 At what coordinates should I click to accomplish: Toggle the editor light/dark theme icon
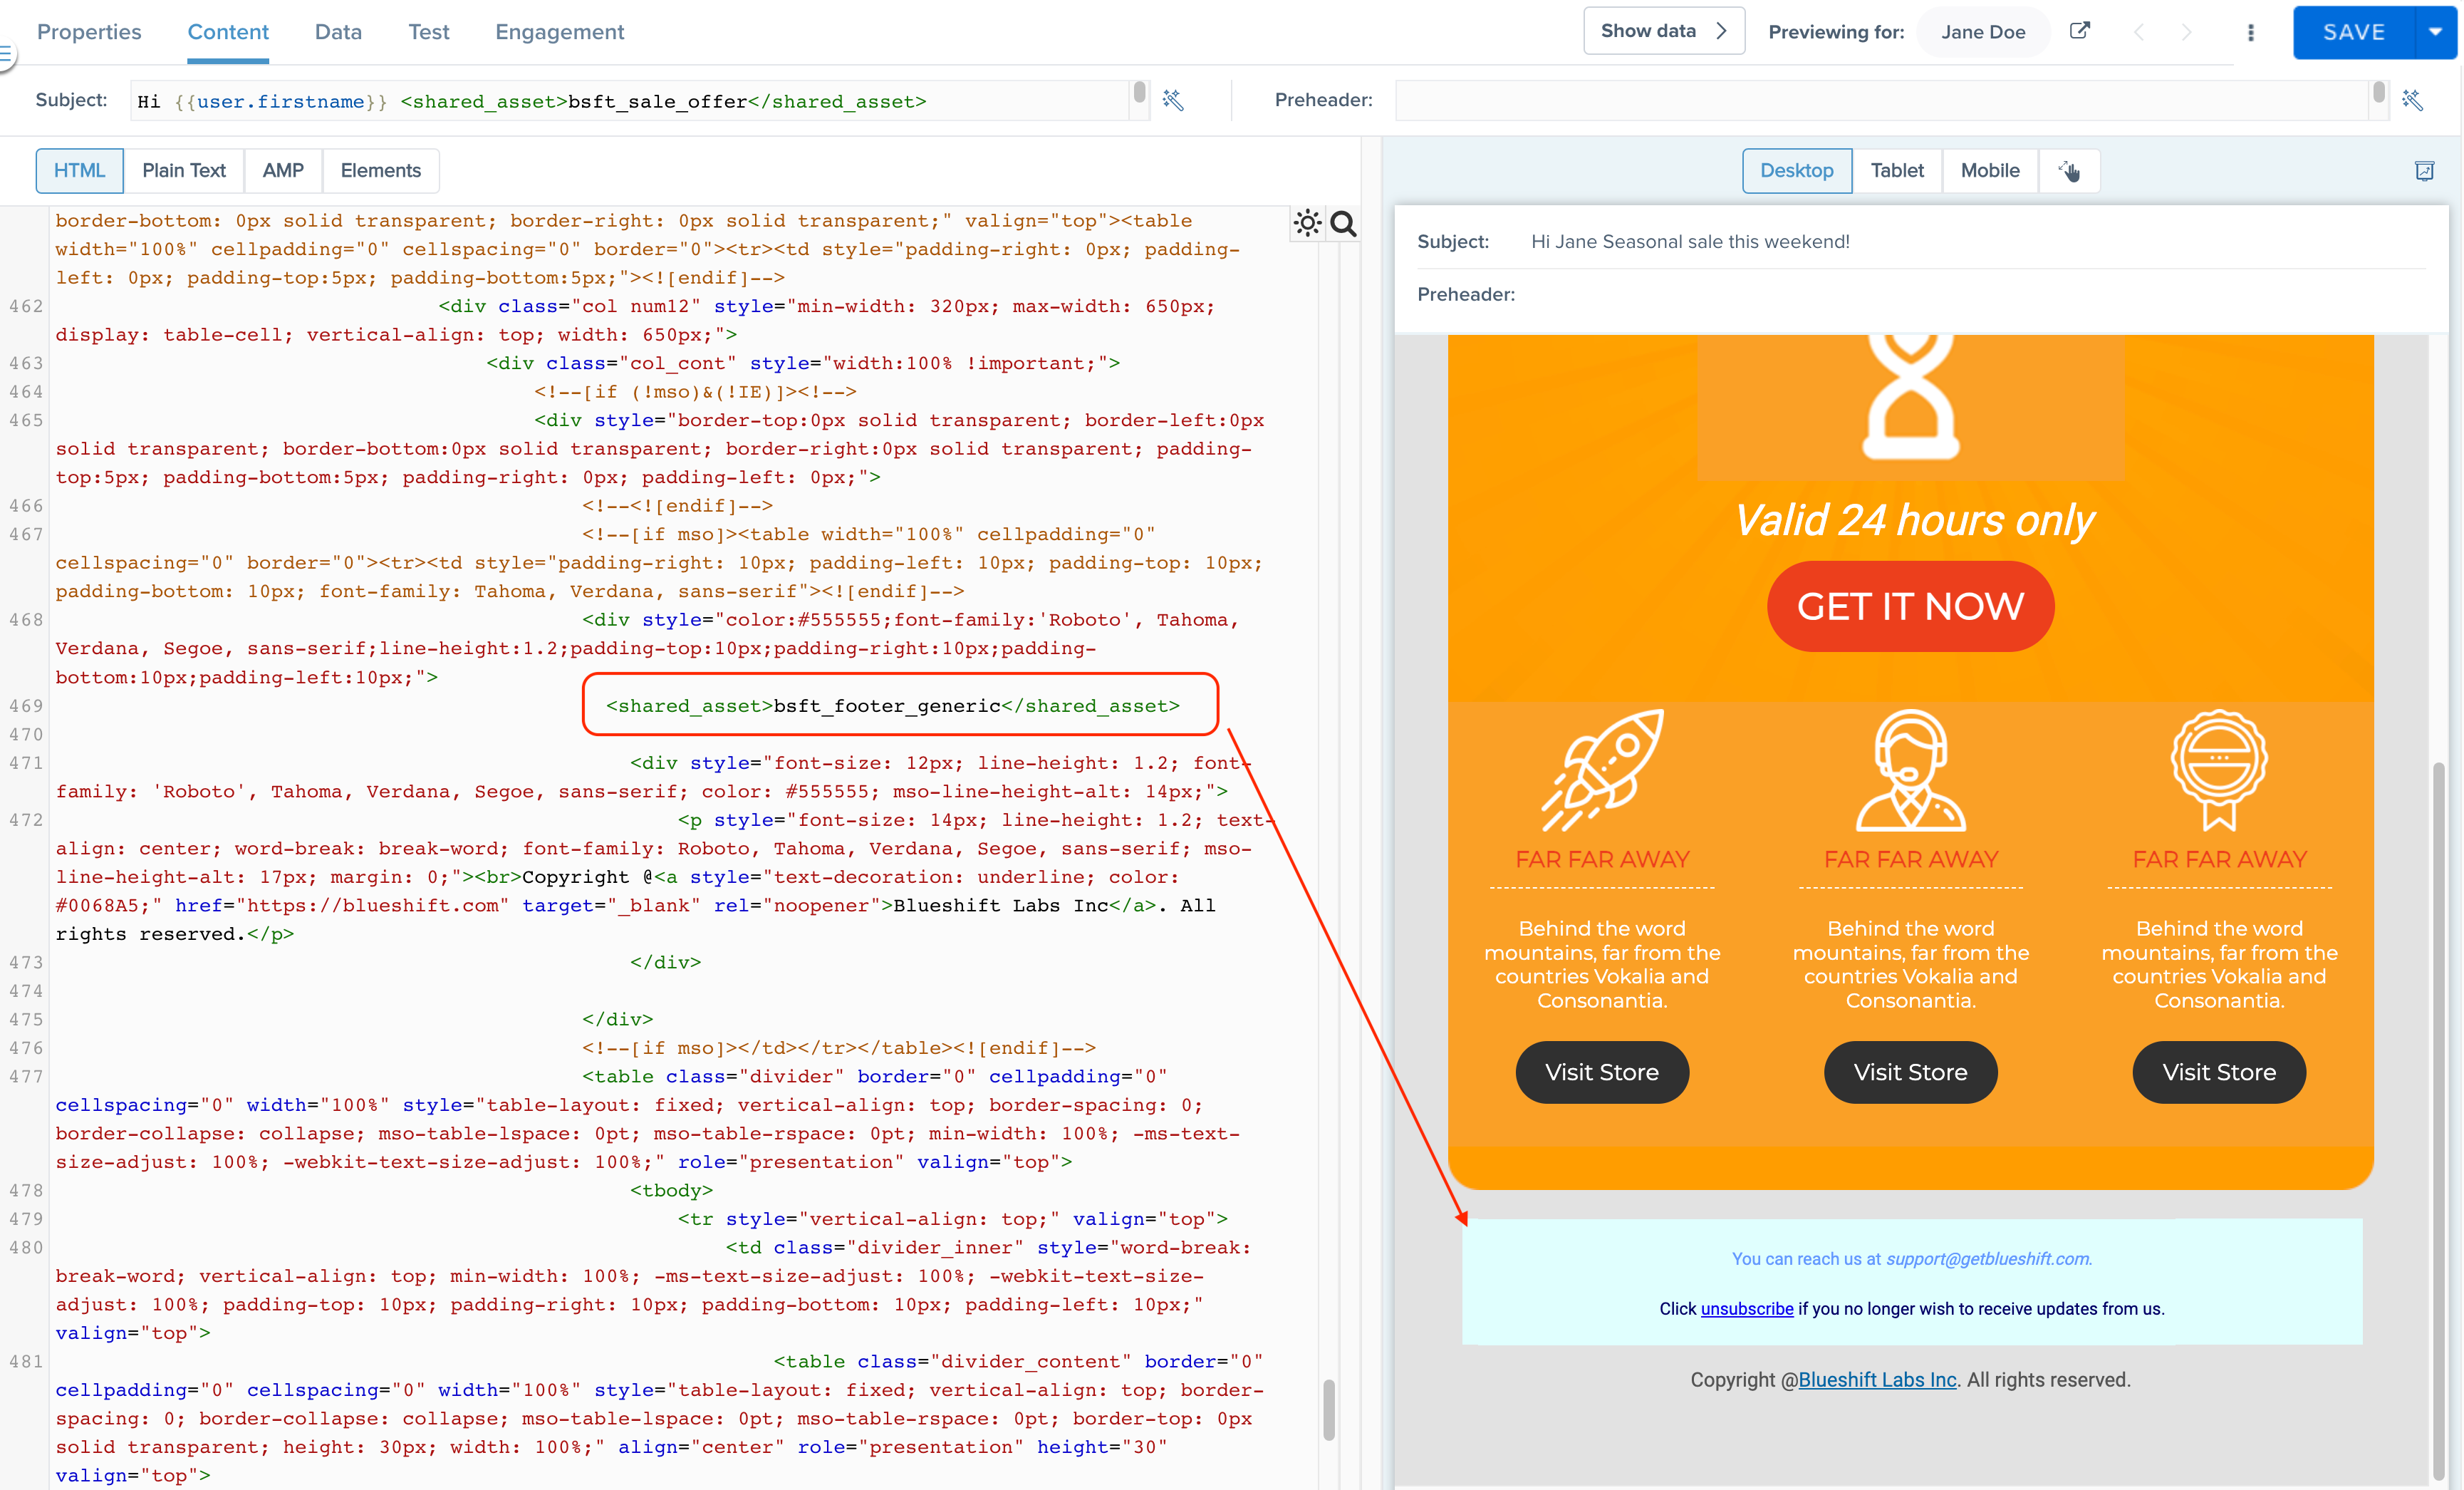click(1307, 223)
